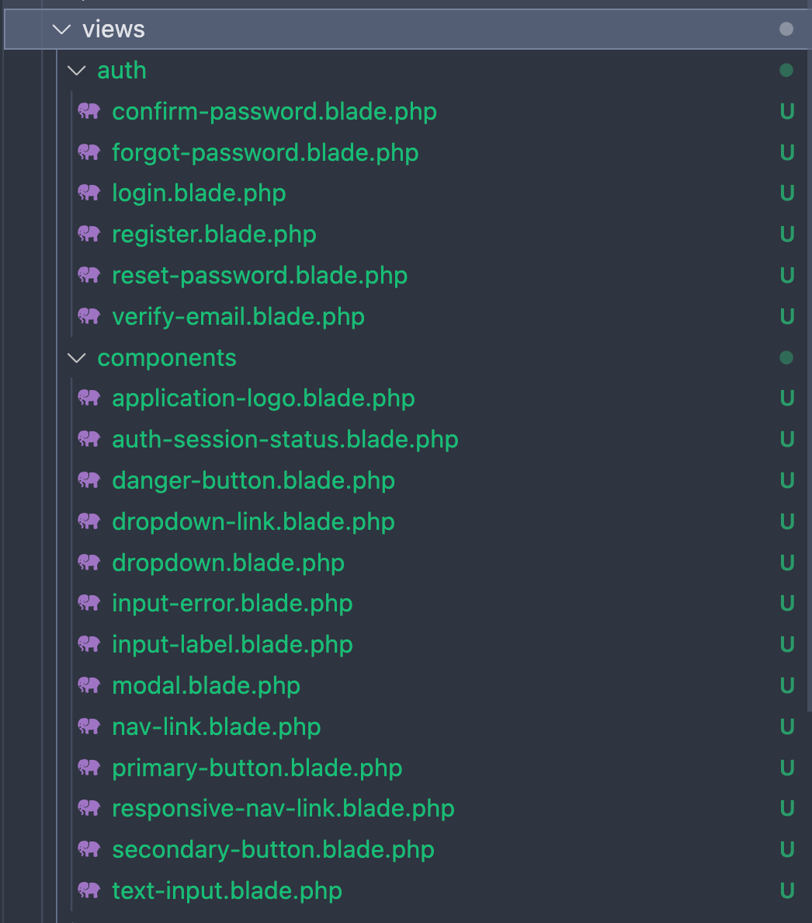Open responsive-nav-link.blade.php file

pyautogui.click(x=283, y=808)
